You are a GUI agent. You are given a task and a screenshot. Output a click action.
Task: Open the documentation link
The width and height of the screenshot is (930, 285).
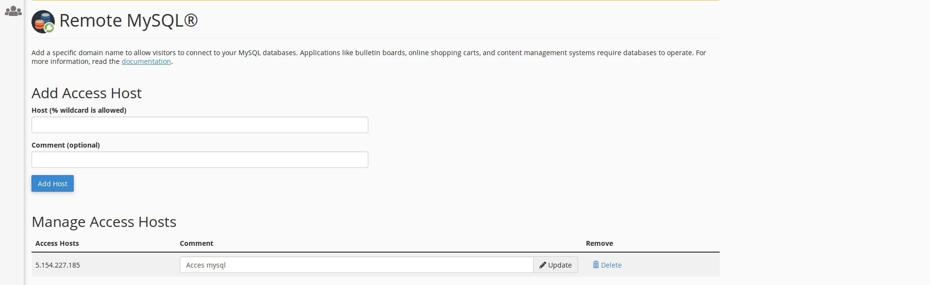pos(146,61)
